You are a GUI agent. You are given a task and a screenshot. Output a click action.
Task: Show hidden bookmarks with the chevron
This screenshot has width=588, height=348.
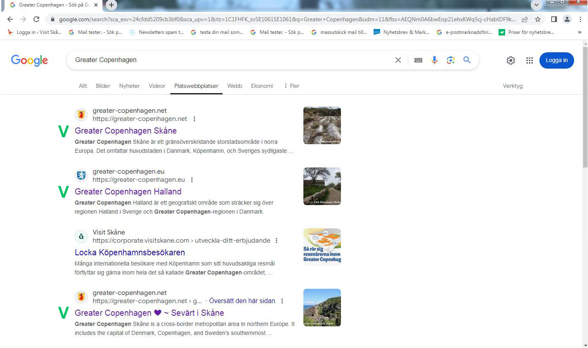(579, 32)
